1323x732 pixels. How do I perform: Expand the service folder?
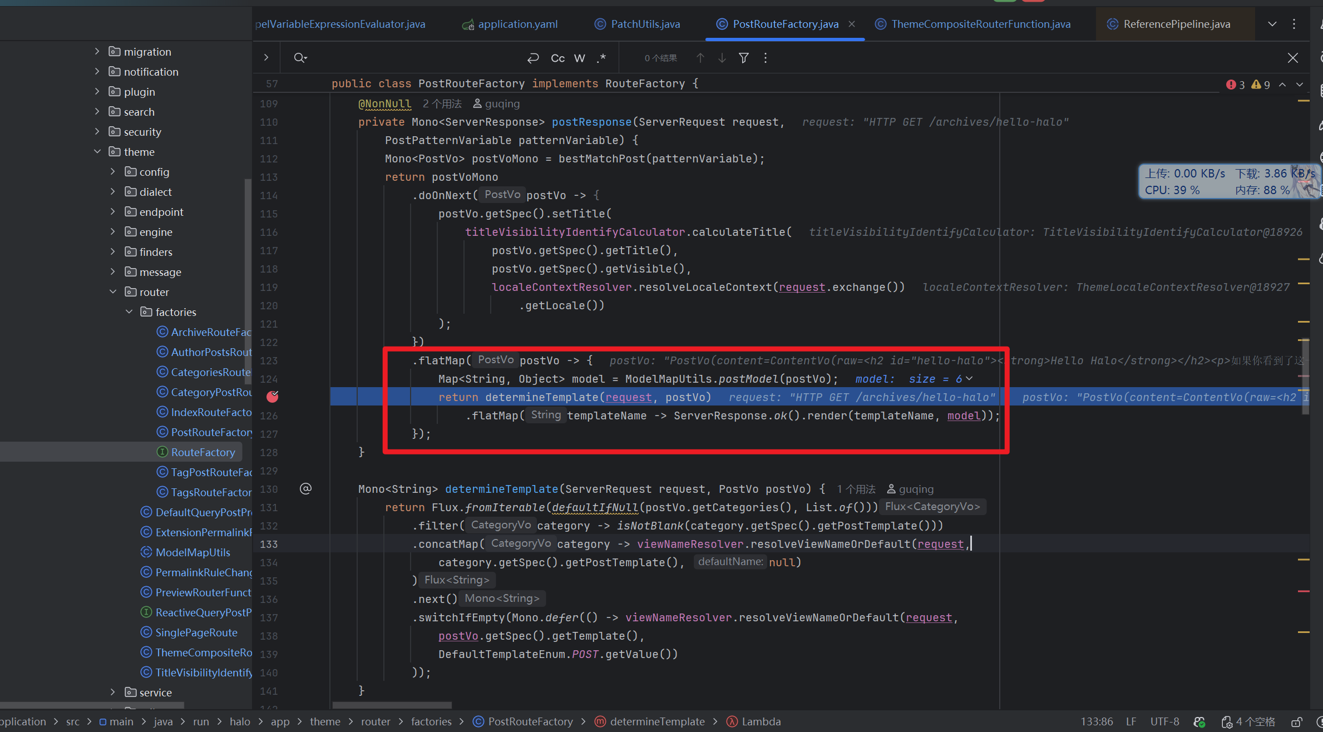[x=113, y=692]
